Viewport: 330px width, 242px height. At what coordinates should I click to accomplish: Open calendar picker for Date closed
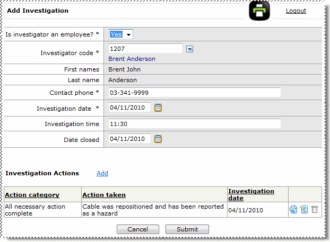[158, 139]
